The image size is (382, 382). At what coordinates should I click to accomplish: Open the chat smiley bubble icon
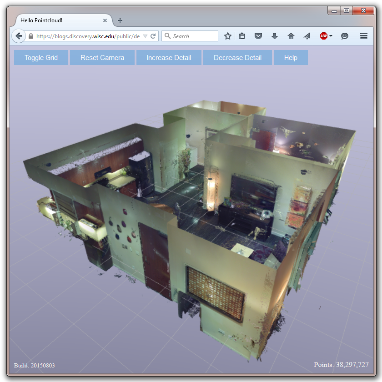[345, 36]
